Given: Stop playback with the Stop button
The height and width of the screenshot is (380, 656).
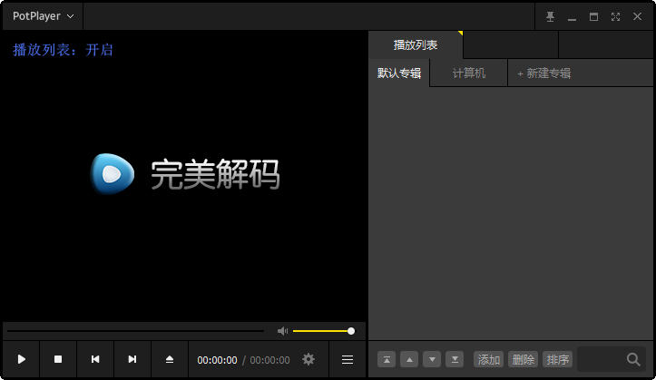Looking at the screenshot, I should click(x=58, y=359).
